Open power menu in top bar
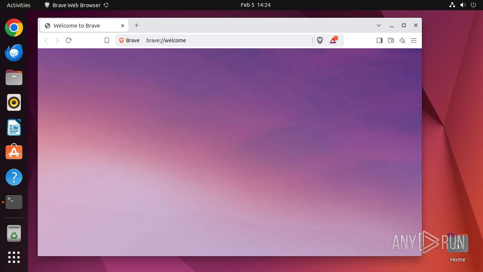The height and width of the screenshot is (272, 483). tap(473, 5)
